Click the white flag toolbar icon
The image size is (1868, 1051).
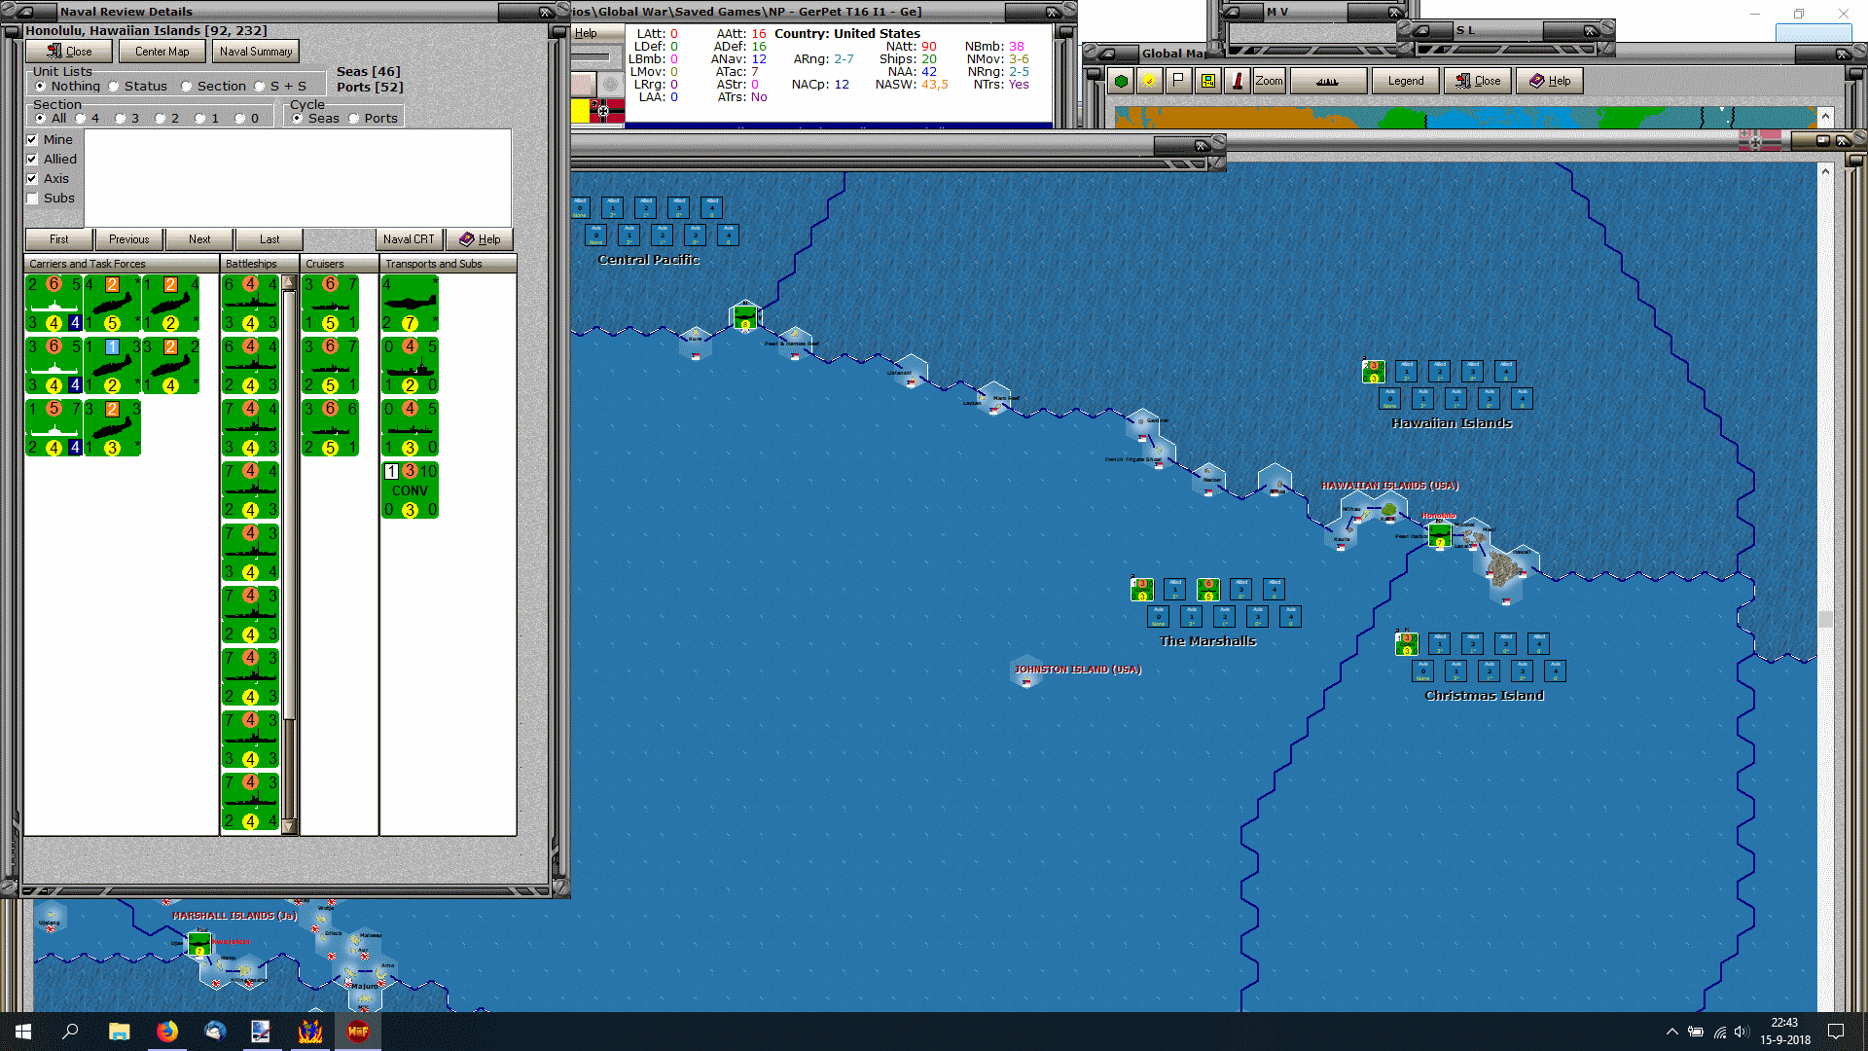[1178, 81]
